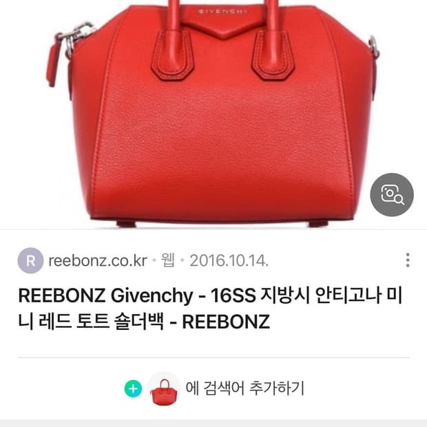Select the small red bag thumbnail
This screenshot has height=427, width=427.
tap(164, 388)
